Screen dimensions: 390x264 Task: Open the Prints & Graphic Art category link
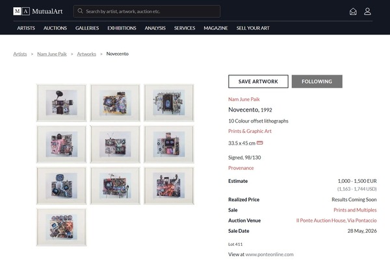coord(250,131)
